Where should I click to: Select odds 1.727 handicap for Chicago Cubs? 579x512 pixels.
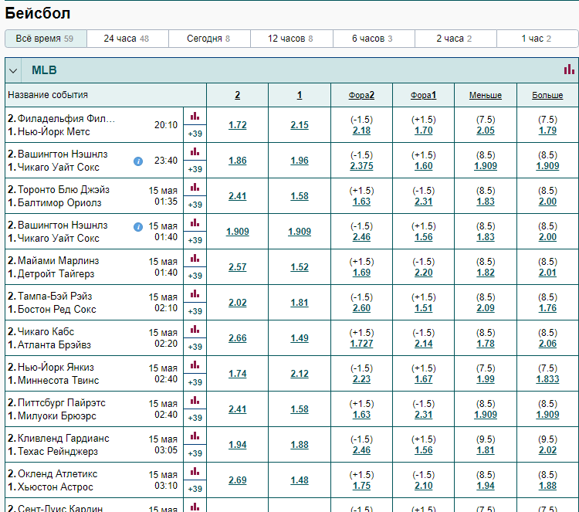(361, 344)
